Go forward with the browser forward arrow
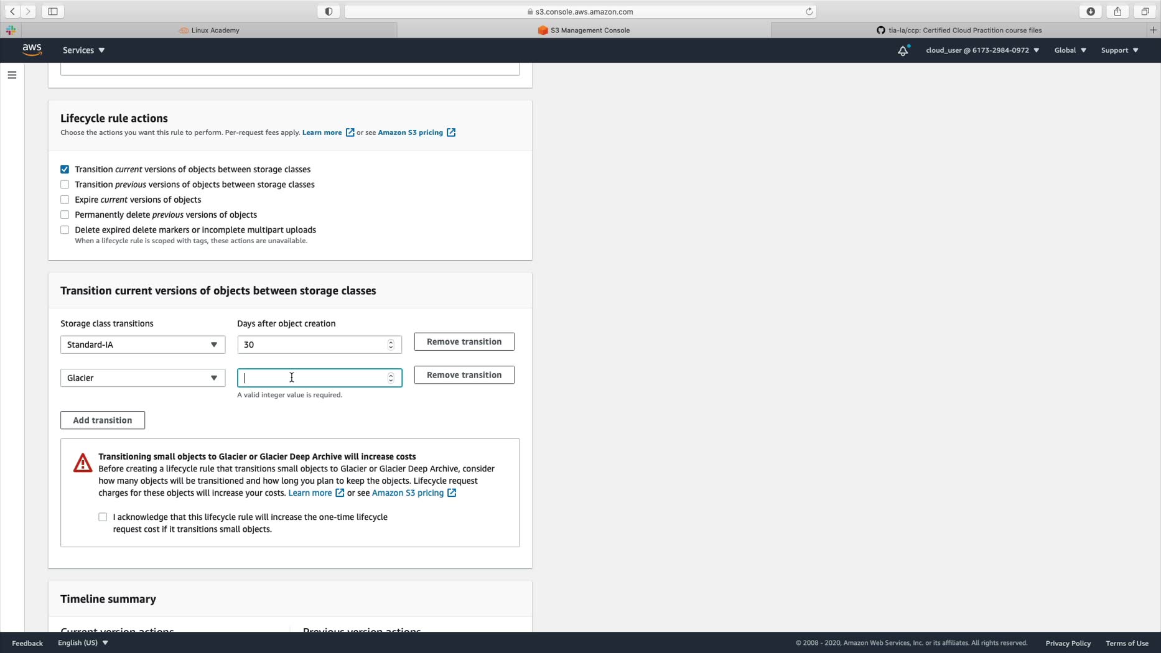The height and width of the screenshot is (653, 1161). [29, 11]
